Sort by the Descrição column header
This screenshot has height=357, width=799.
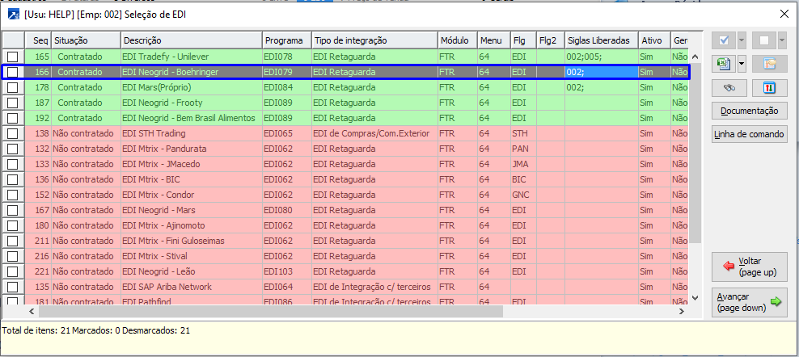pos(192,40)
